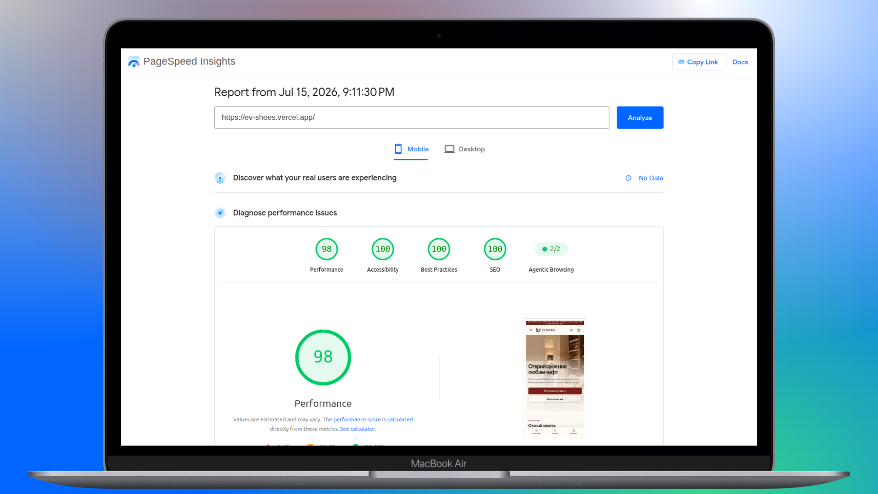The height and width of the screenshot is (494, 878).
Task: Click the 'Report from Jul 15, 2026' heading
Action: [x=304, y=92]
